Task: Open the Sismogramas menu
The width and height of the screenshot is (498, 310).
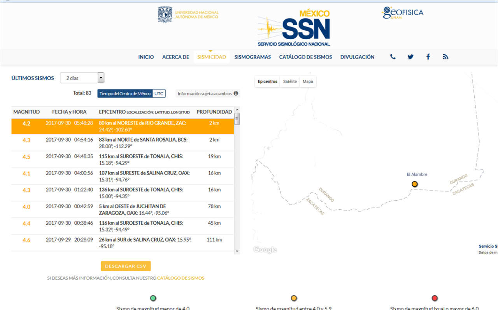Action: point(253,57)
